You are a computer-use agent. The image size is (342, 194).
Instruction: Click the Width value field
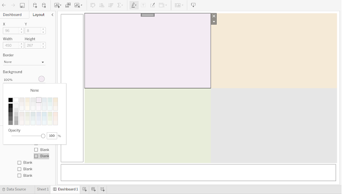coord(11,45)
